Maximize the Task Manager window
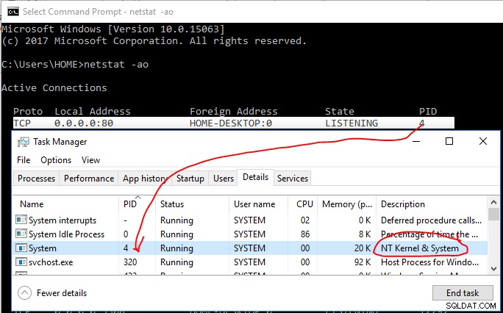The height and width of the screenshot is (313, 503). [x=449, y=141]
